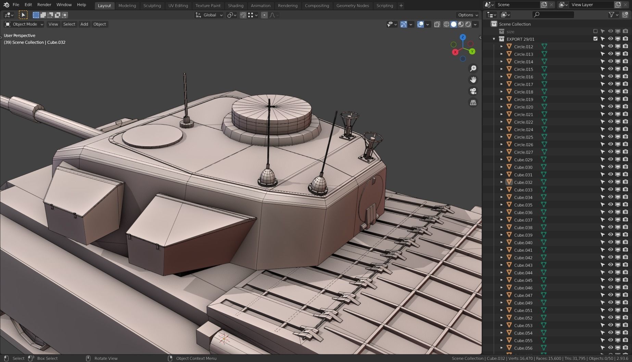632x362 pixels.
Task: Hide Cube.045 with eye icon
Action: pos(610,280)
